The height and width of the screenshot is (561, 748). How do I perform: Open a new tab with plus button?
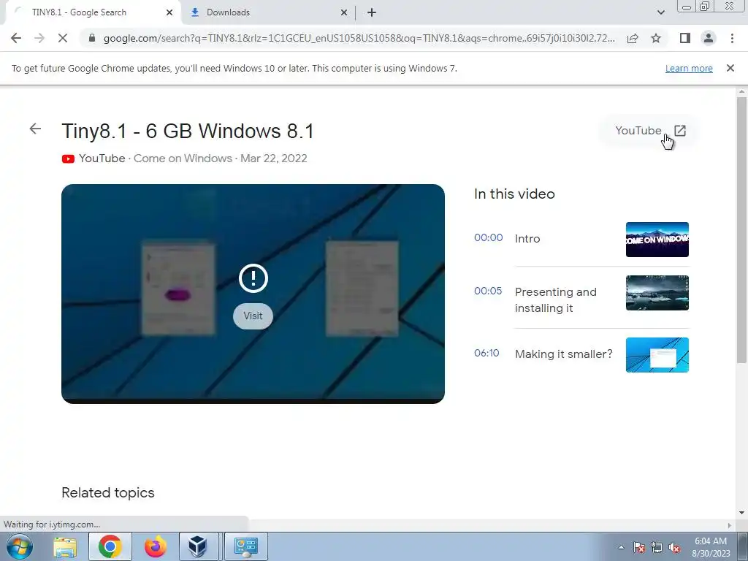[372, 12]
